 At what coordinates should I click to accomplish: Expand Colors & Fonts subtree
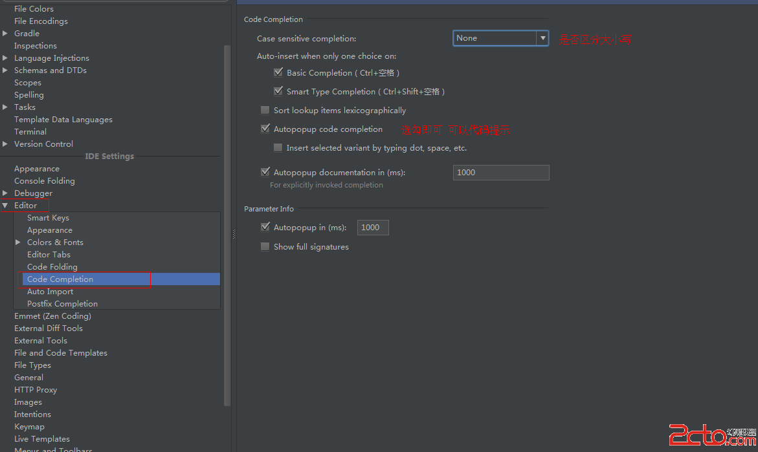click(x=18, y=242)
